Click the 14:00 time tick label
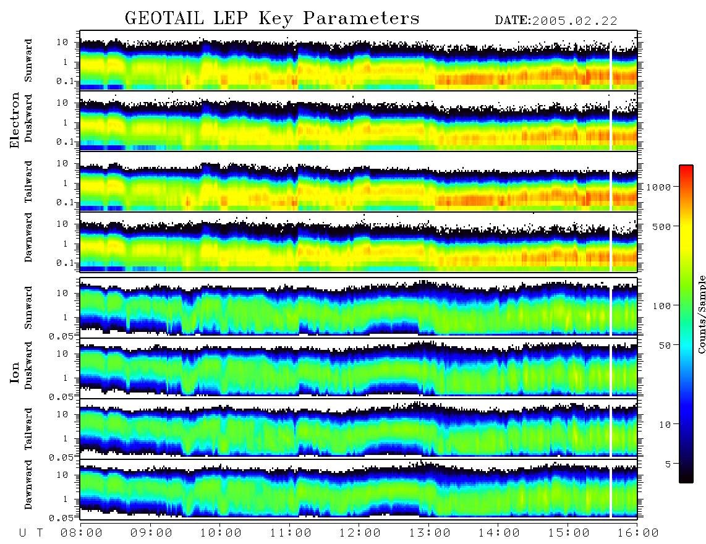Image resolution: width=706 pixels, height=544 pixels. tap(499, 533)
